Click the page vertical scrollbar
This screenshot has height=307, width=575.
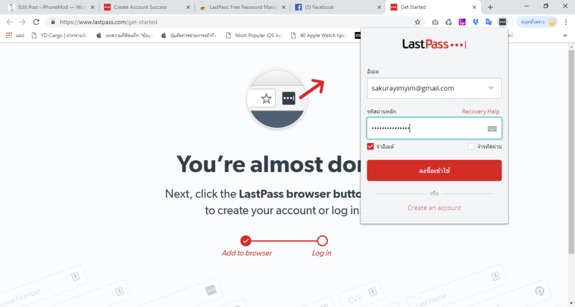pos(571,151)
